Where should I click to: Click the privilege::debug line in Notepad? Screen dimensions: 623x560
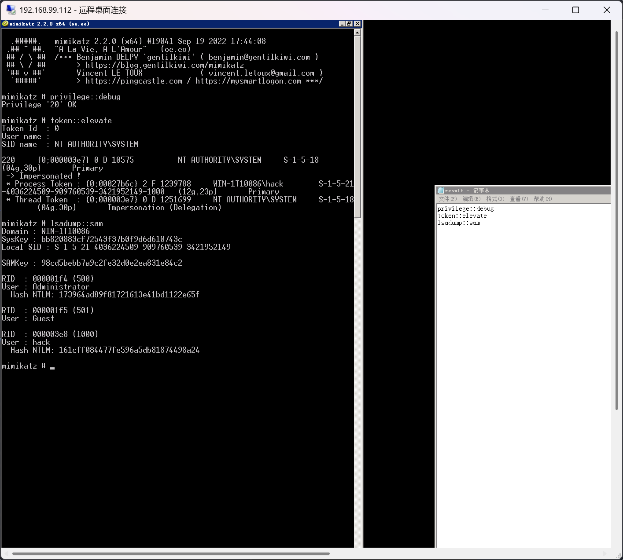pyautogui.click(x=465, y=209)
